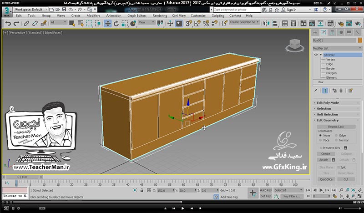The height and width of the screenshot is (213, 364).
Task: Select Vertex sub-object level
Action: (331, 60)
